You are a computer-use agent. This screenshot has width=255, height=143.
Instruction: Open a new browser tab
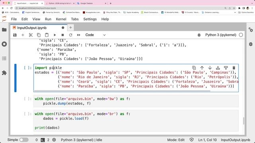[111, 3]
